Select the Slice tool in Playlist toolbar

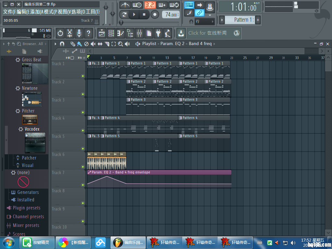pyautogui.click(x=107, y=44)
